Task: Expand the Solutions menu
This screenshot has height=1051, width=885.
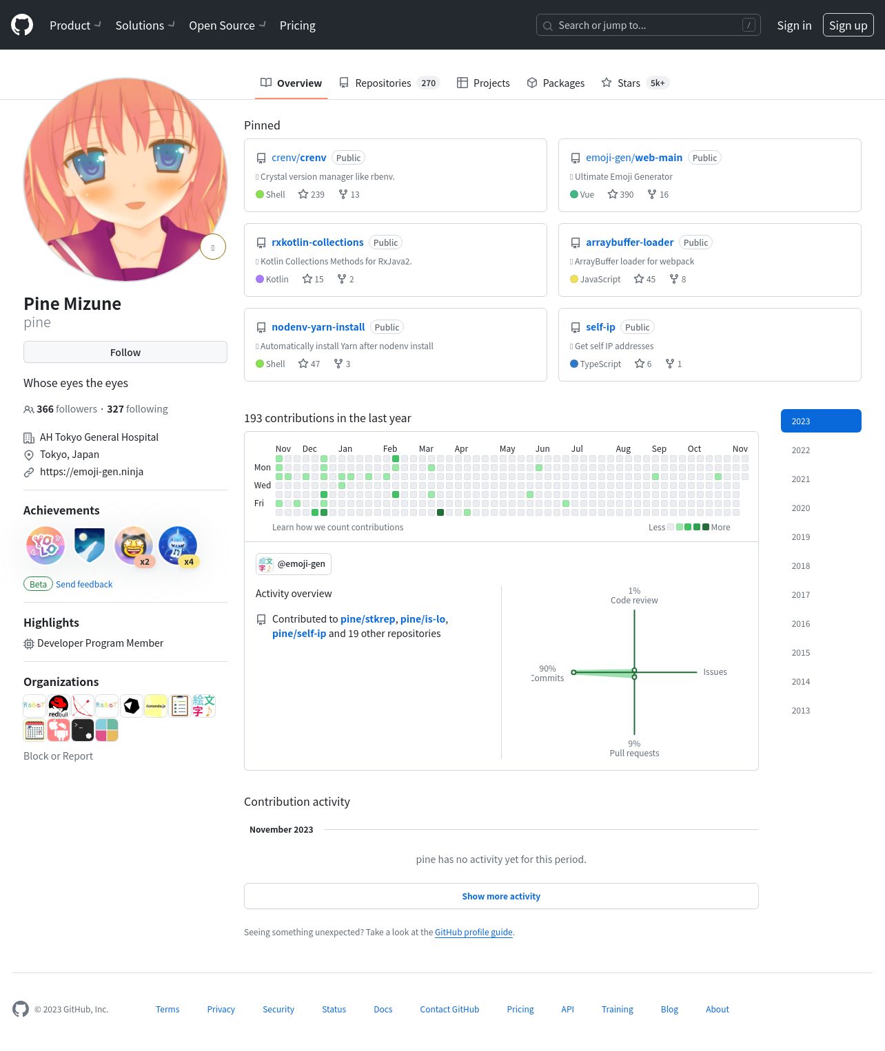Action: click(x=145, y=25)
